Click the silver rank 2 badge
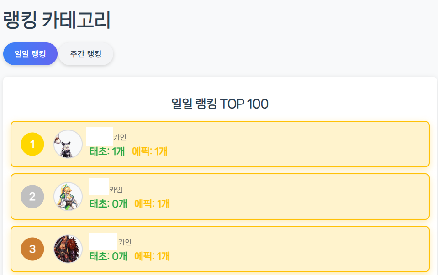 tap(32, 197)
